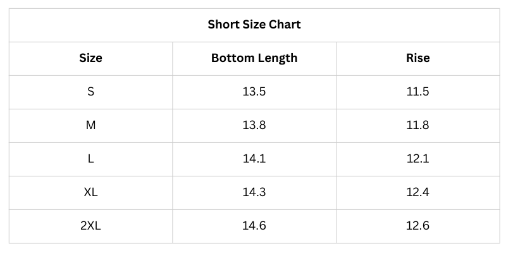Click the size 'L' cell

(x=90, y=159)
